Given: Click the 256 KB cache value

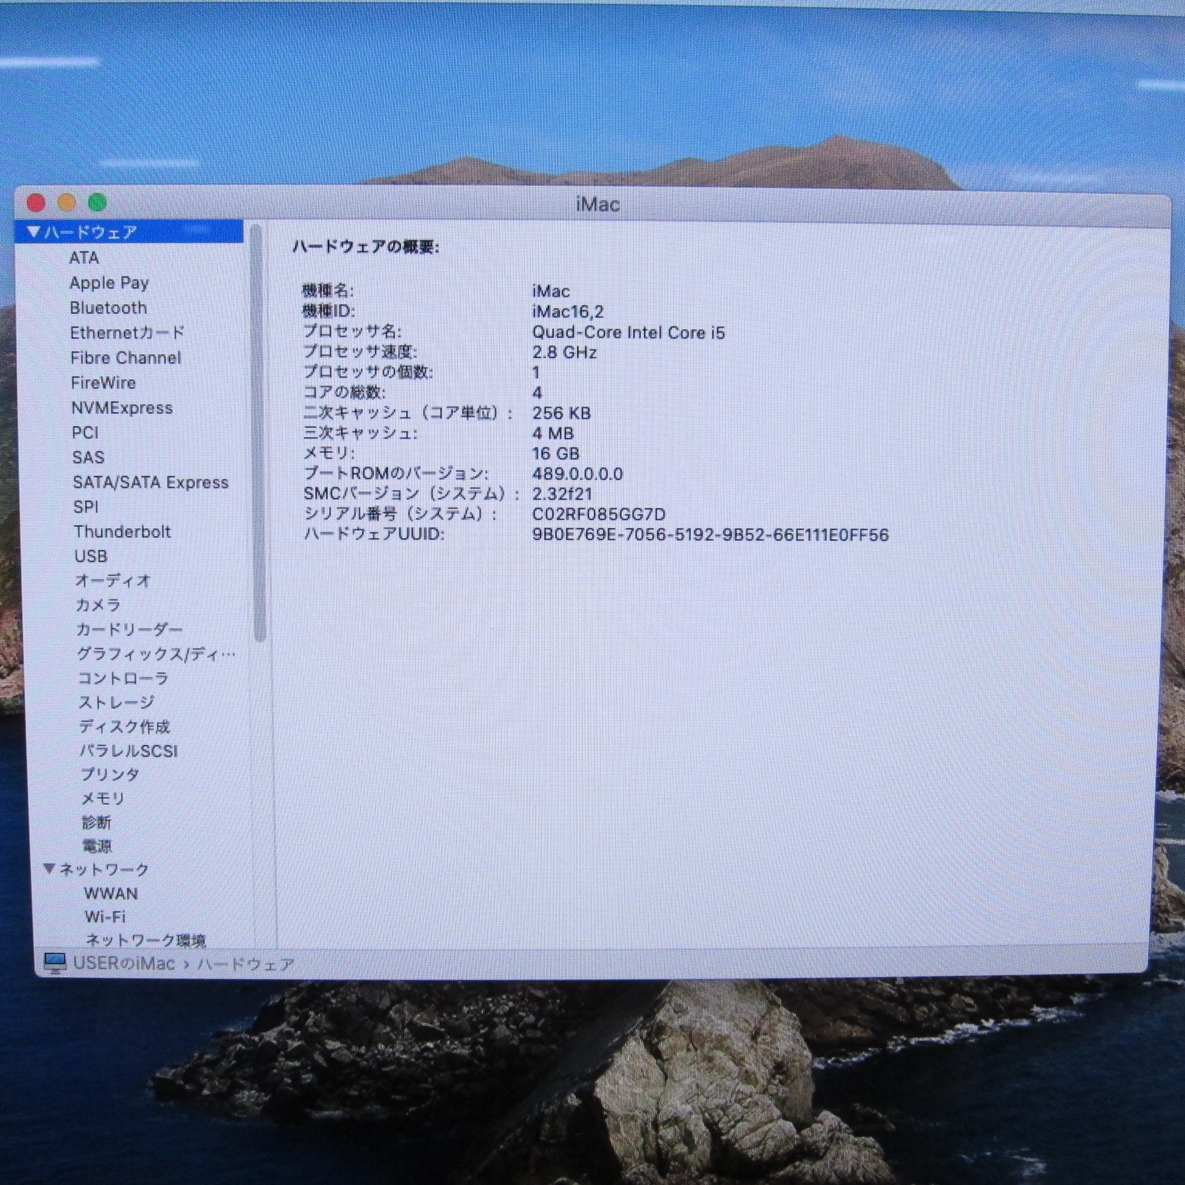Looking at the screenshot, I should [561, 413].
